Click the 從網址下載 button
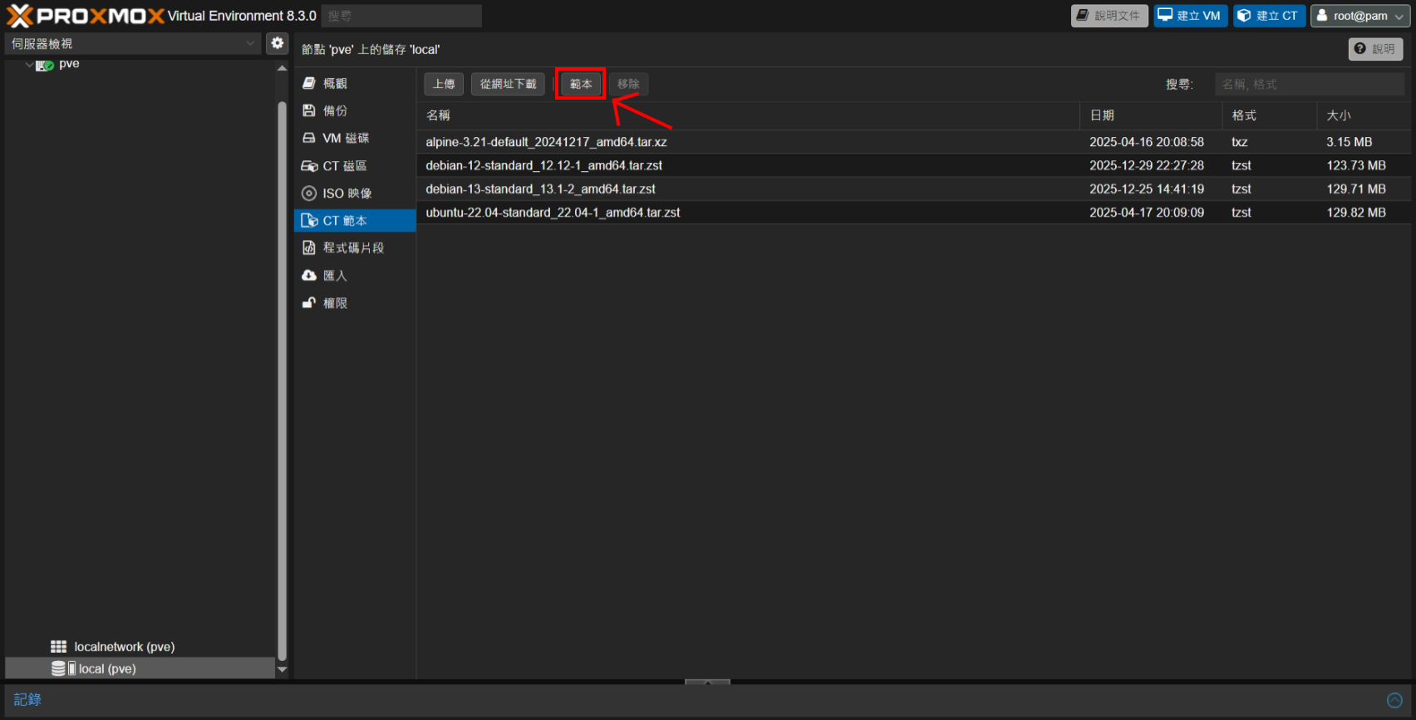Viewport: 1416px width, 720px height. tap(508, 84)
